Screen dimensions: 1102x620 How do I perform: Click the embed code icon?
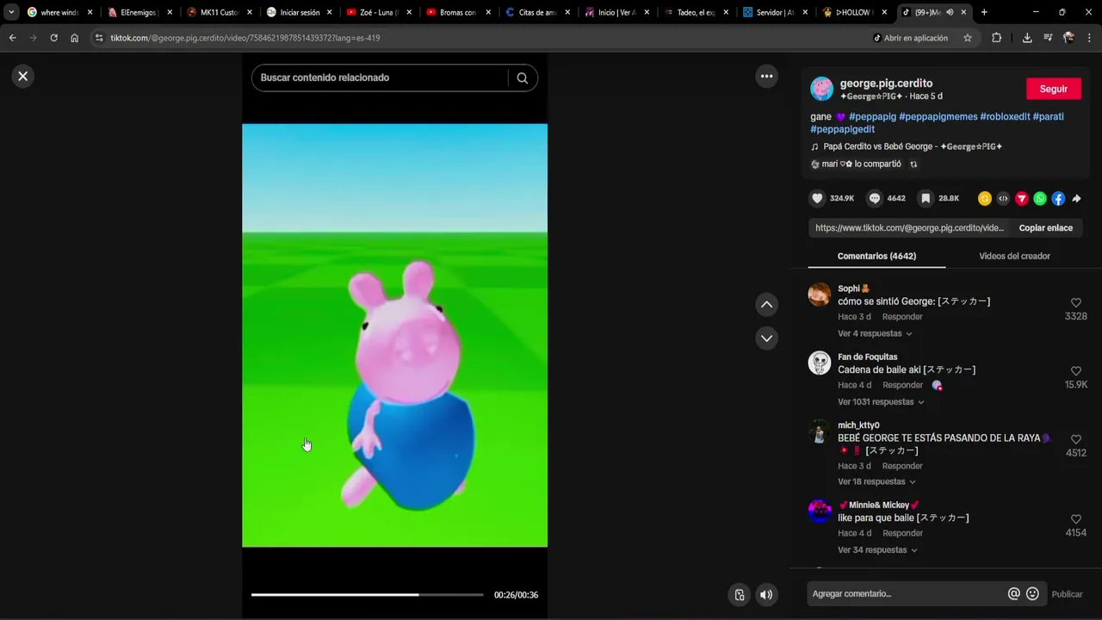[x=1003, y=198]
